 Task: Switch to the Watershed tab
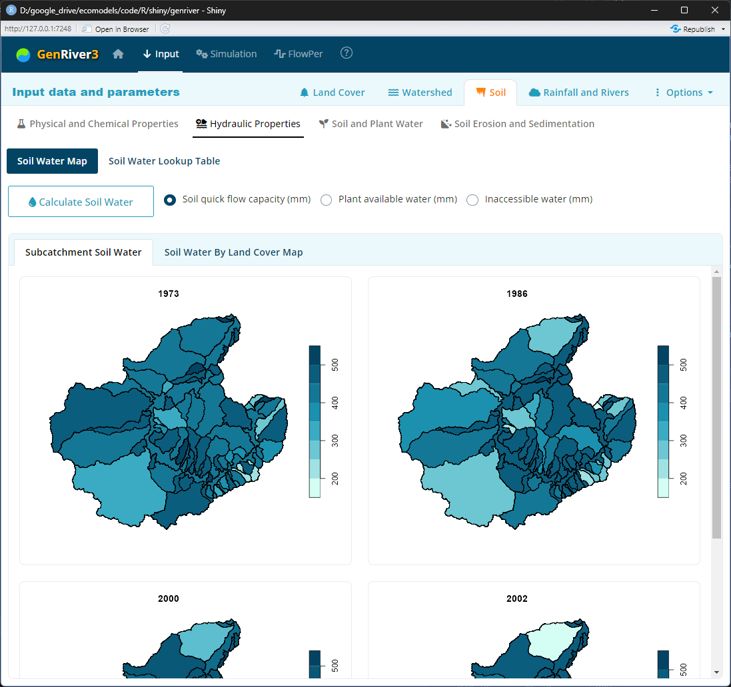coord(420,93)
